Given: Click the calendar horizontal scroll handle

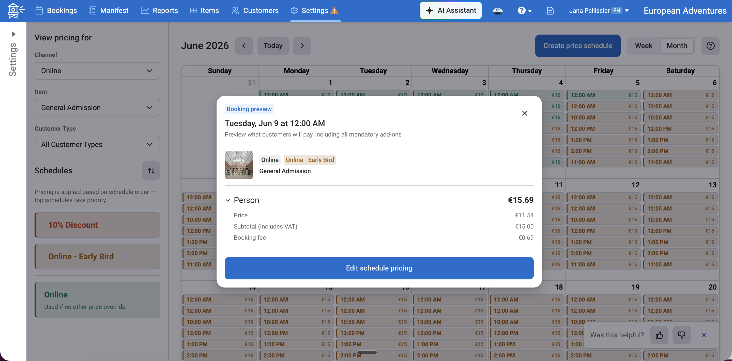Looking at the screenshot, I should 367,352.
